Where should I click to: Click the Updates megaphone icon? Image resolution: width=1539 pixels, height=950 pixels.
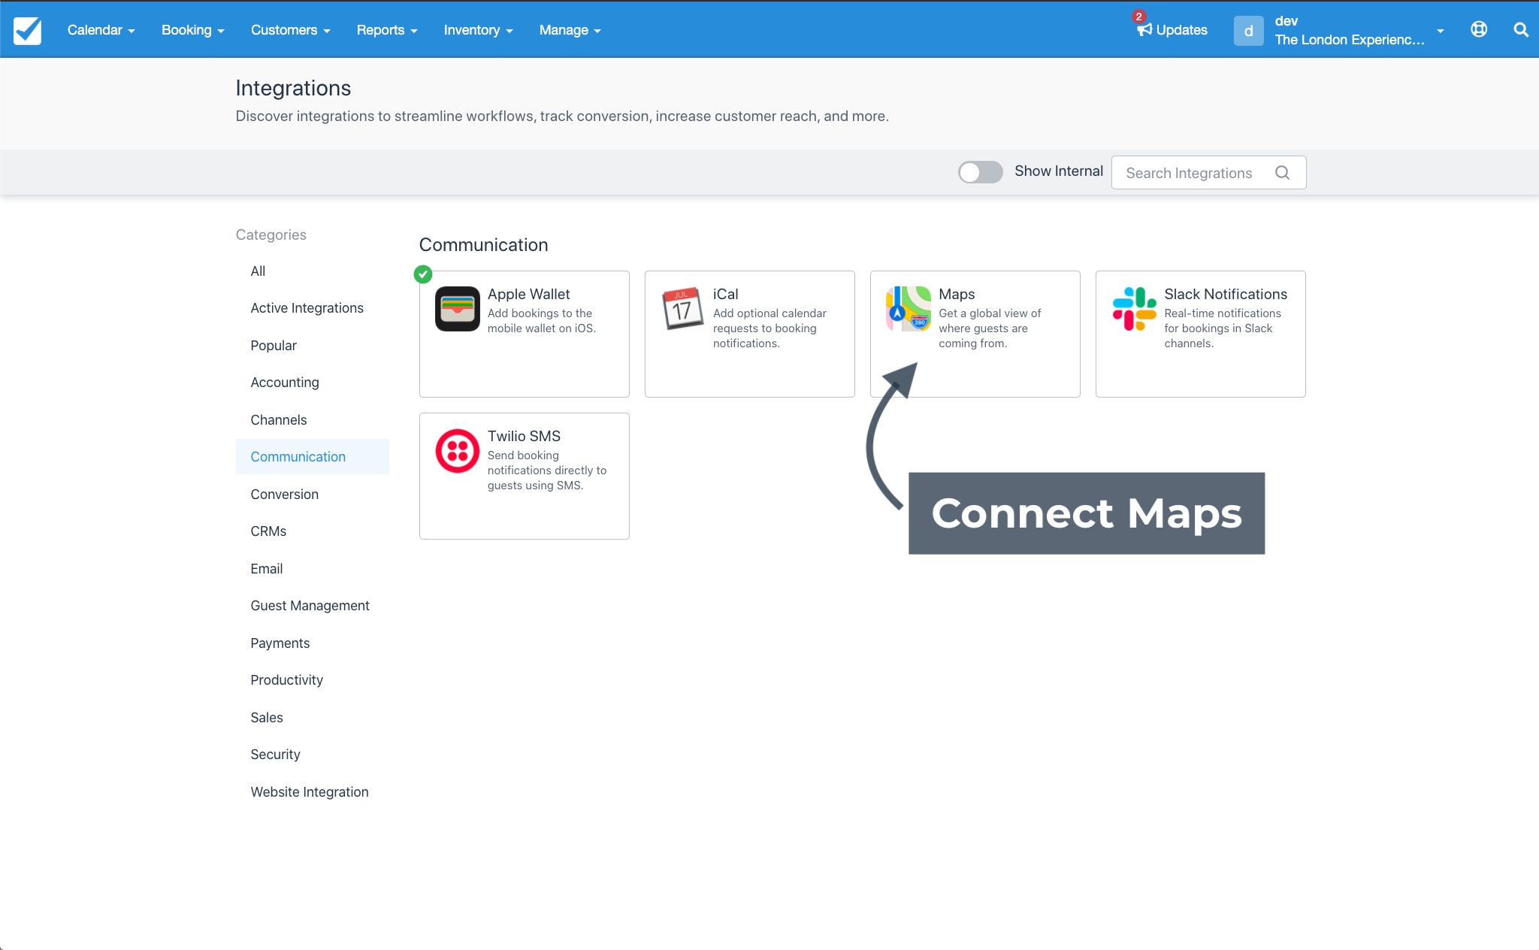1144,29
